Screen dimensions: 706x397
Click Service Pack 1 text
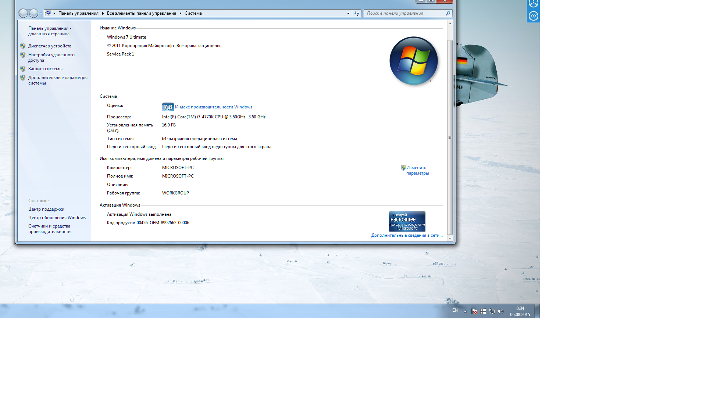tap(120, 54)
